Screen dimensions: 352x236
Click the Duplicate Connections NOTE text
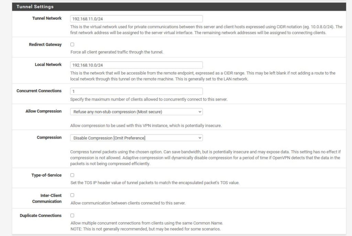pyautogui.click(x=145, y=229)
